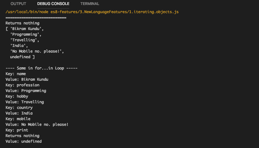Click the 'Key: hobby' output line
259x148 pixels.
coord(17,96)
